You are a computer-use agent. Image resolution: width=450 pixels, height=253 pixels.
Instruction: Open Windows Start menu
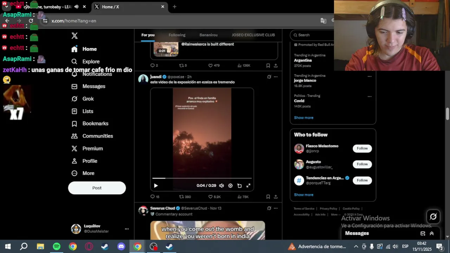[x=8, y=247]
